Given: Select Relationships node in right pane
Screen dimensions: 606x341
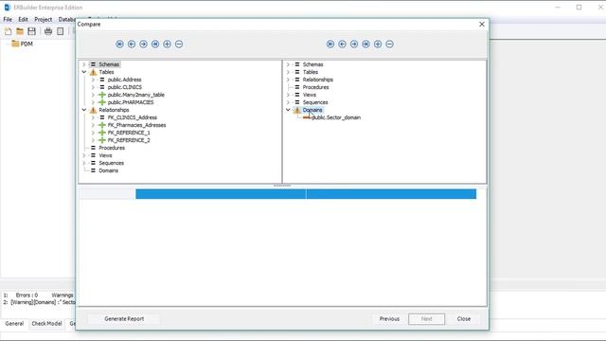Looking at the screenshot, I should pyautogui.click(x=318, y=80).
